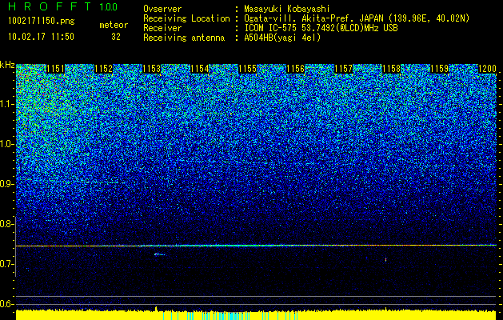Click the Receiving Location label
The image size is (503, 320).
186,18
